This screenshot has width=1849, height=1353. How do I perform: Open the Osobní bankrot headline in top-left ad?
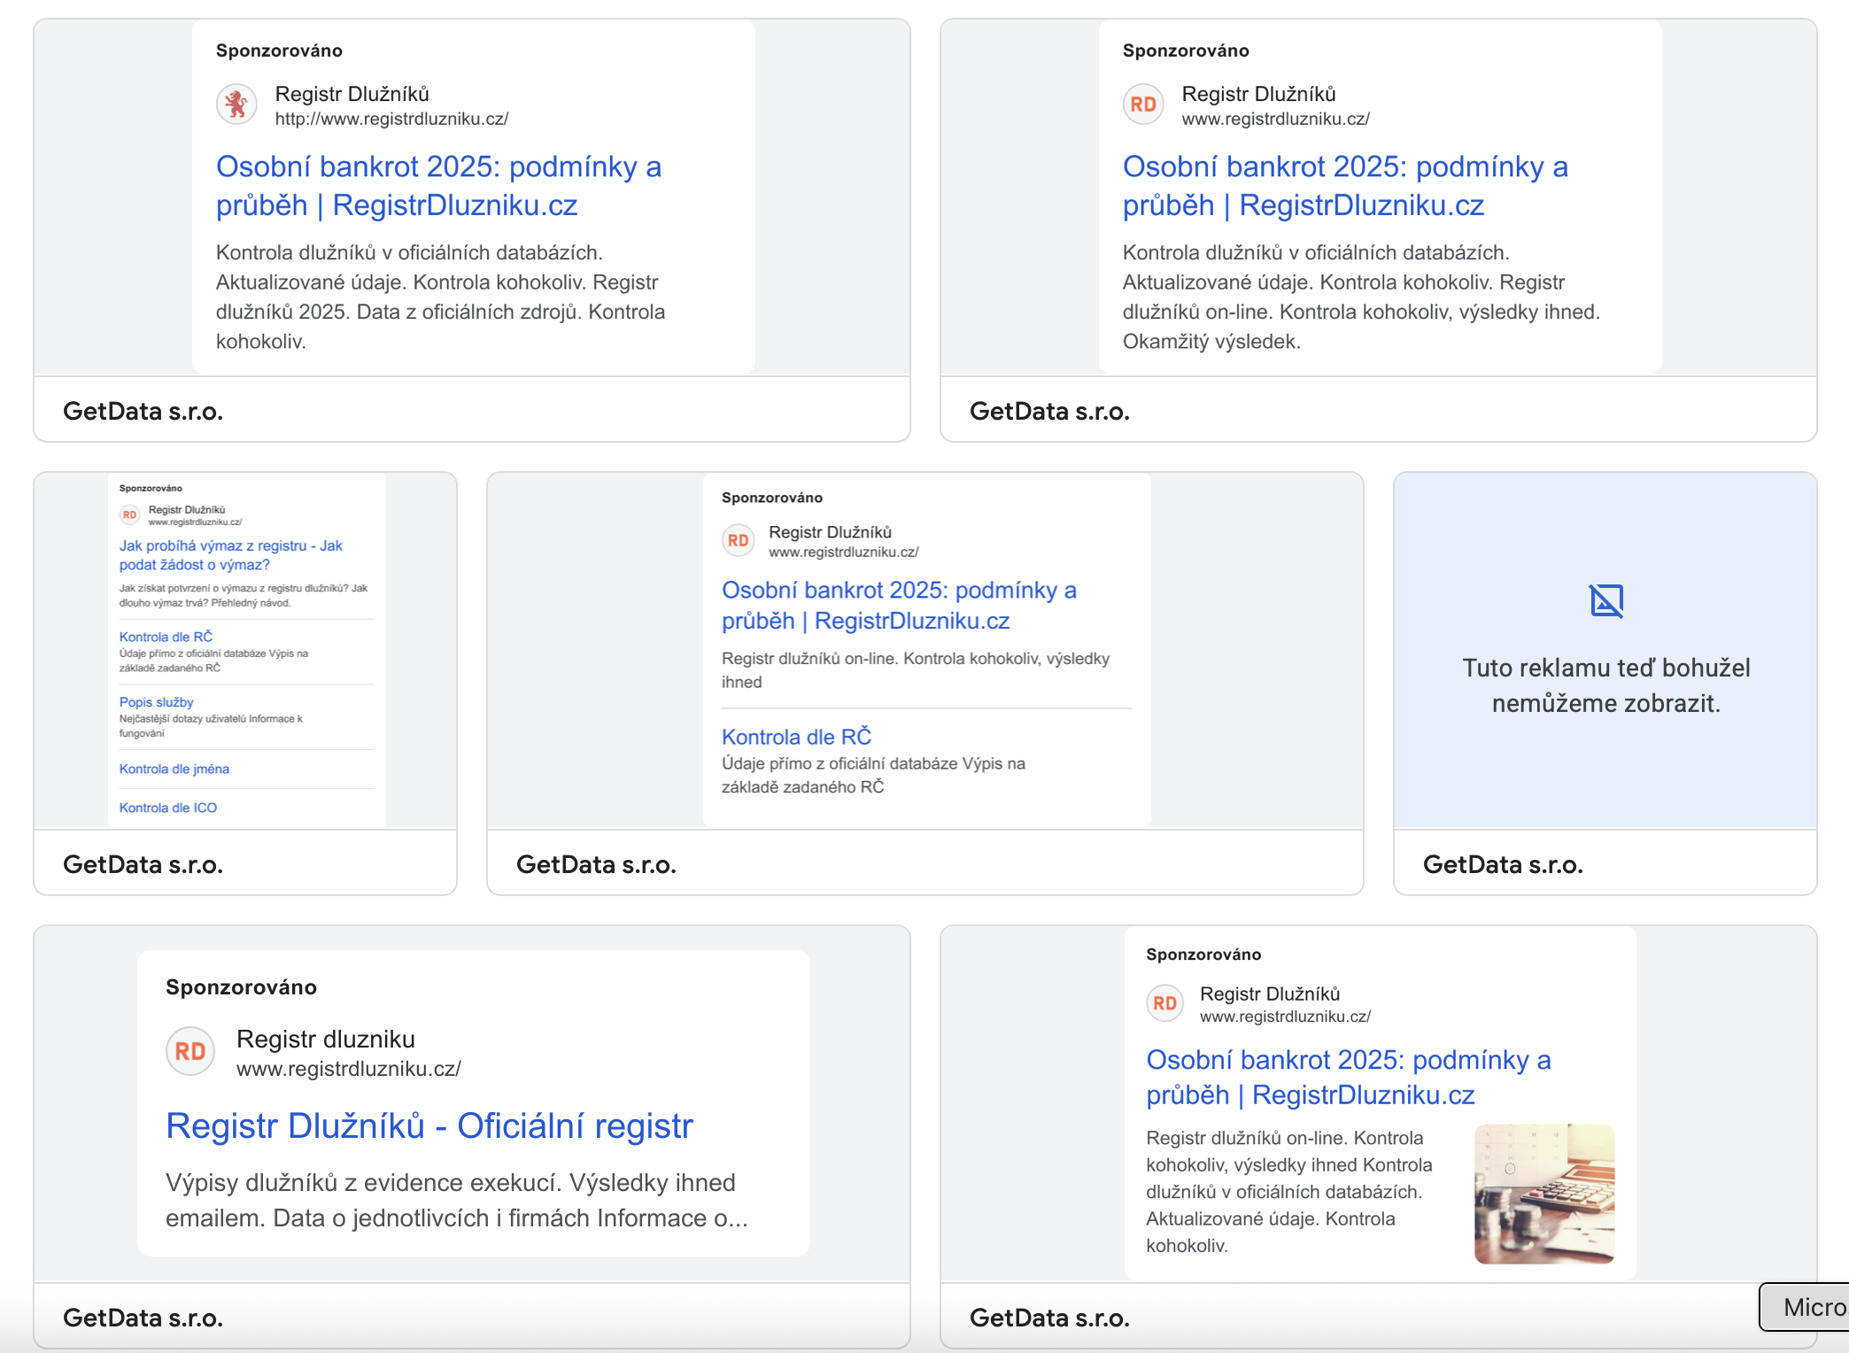pyautogui.click(x=439, y=185)
